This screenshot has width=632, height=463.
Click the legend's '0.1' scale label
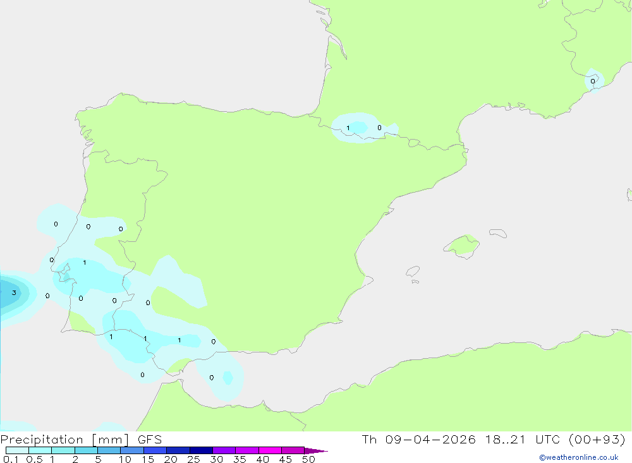pos(11,459)
